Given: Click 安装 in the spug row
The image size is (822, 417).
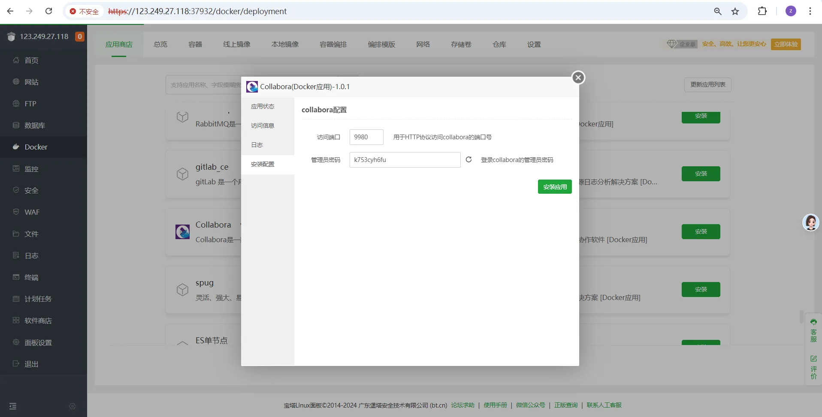Looking at the screenshot, I should point(701,289).
